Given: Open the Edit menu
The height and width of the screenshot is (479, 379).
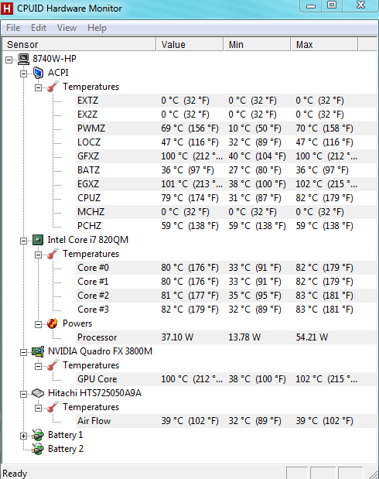Looking at the screenshot, I should (39, 28).
